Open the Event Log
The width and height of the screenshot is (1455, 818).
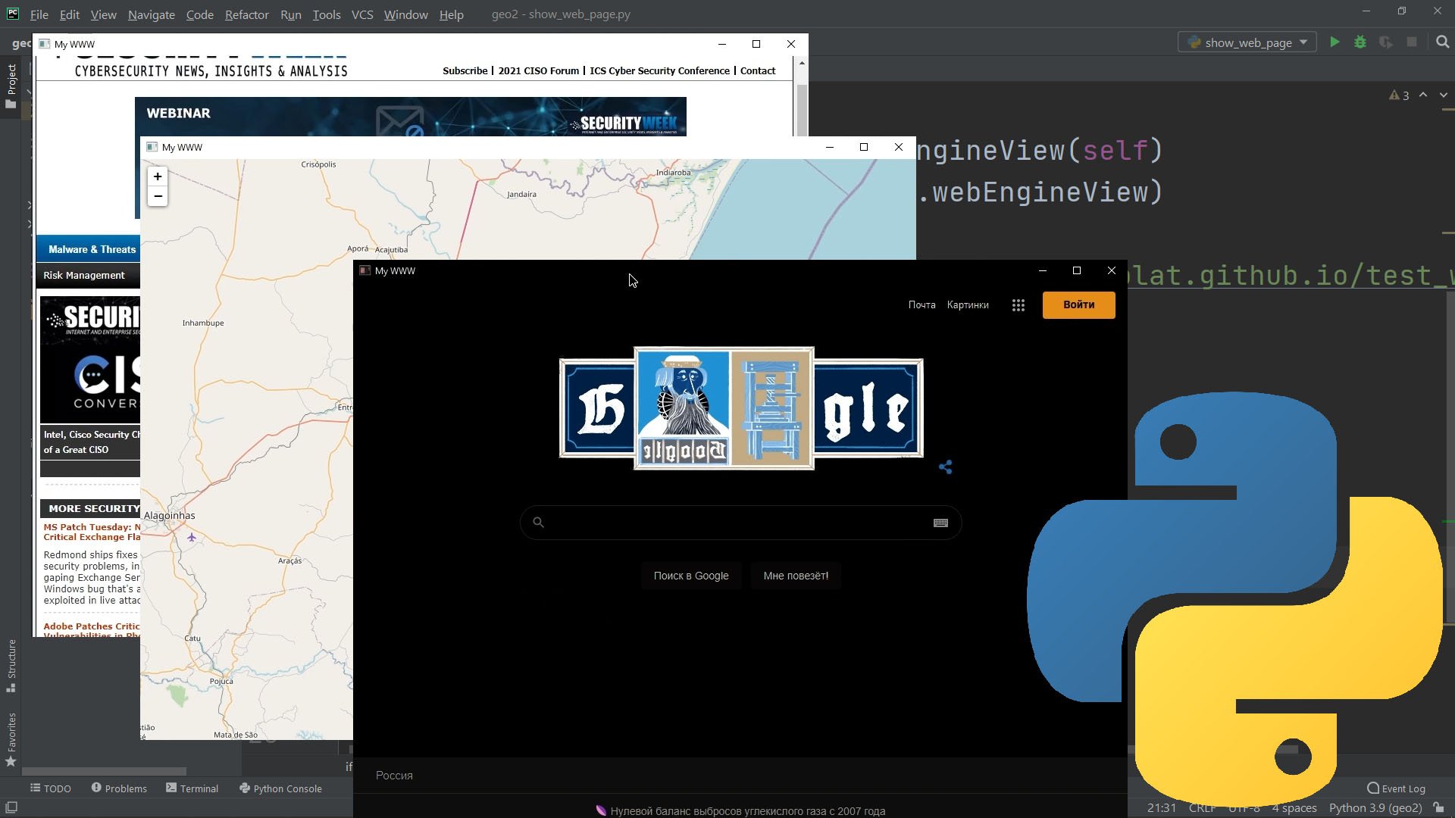(x=1395, y=788)
